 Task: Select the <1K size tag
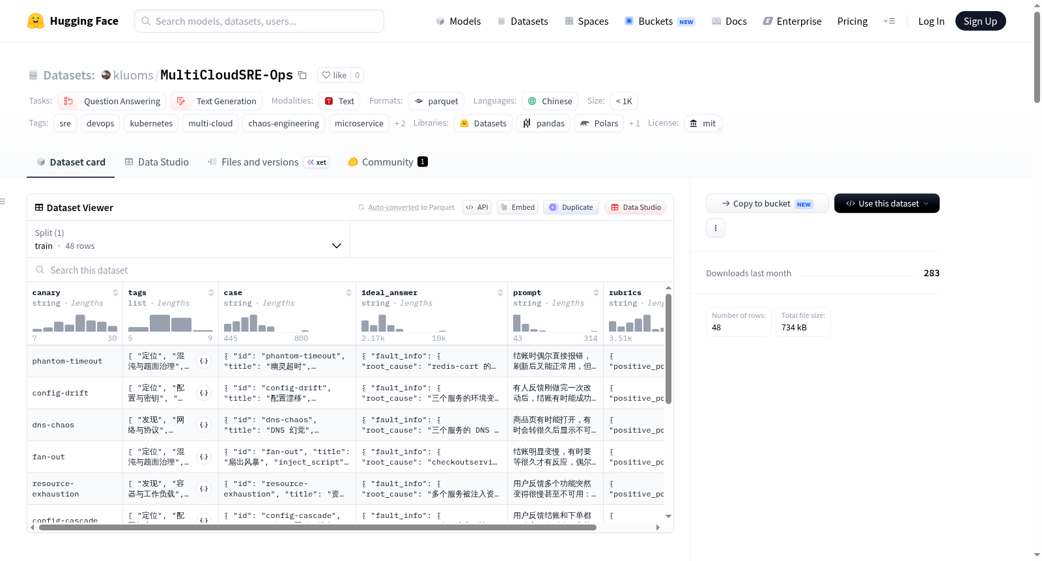[x=624, y=101]
